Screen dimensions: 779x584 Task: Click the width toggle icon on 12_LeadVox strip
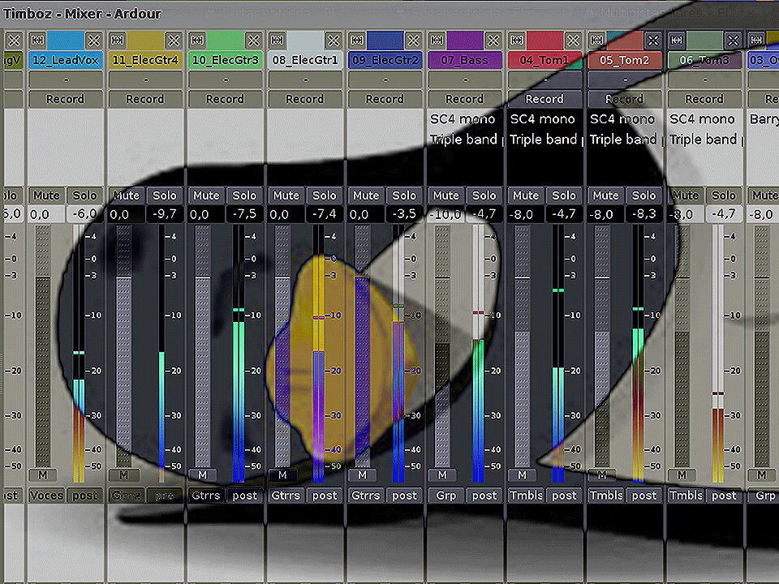(37, 41)
